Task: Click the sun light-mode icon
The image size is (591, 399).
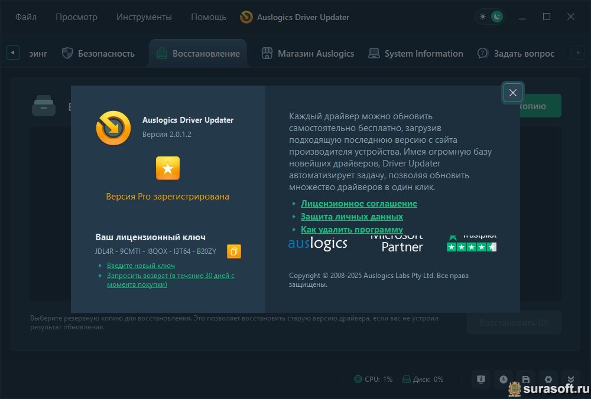Action: (x=483, y=17)
